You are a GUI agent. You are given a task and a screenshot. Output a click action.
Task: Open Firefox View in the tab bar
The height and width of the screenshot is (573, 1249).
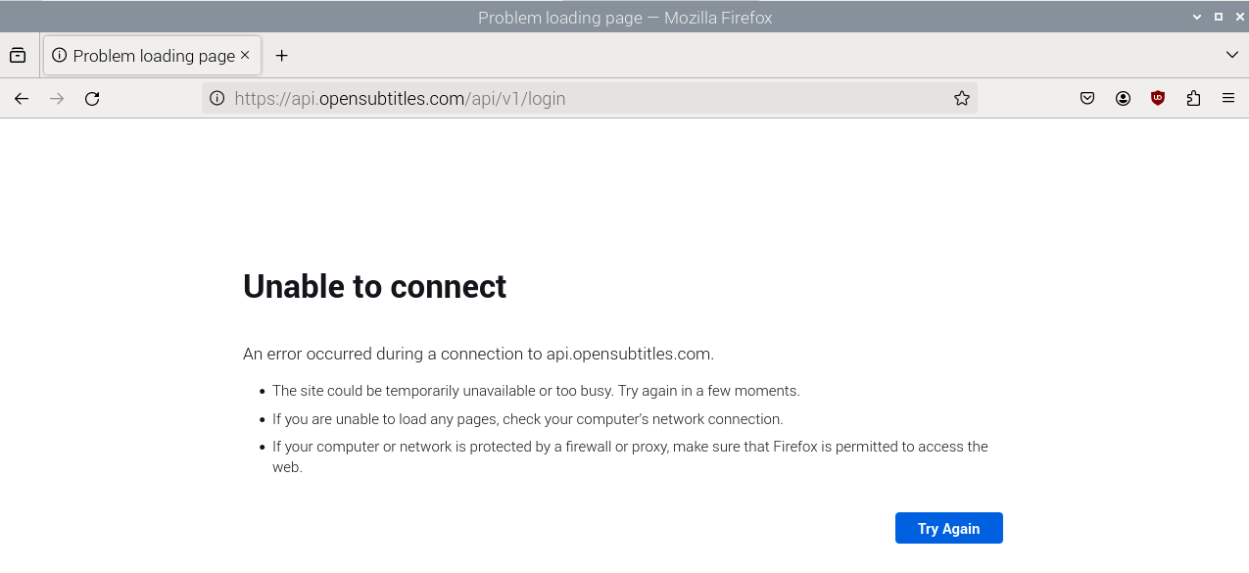pyautogui.click(x=18, y=55)
